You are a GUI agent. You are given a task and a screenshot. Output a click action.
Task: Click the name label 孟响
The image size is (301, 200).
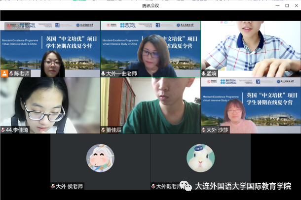click(211, 73)
